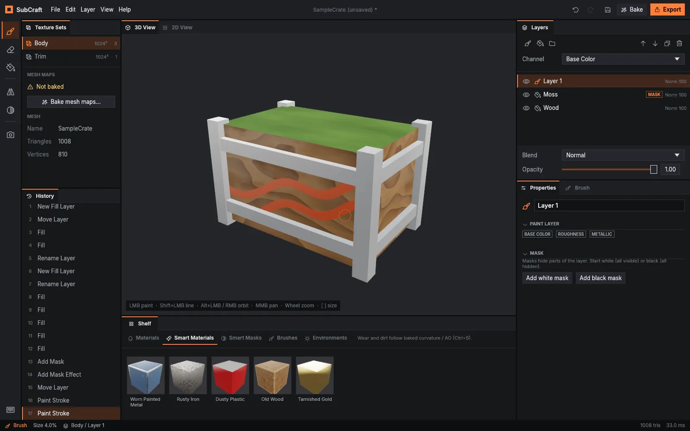This screenshot has width=690, height=431.
Task: Click the Export button
Action: pos(668,9)
